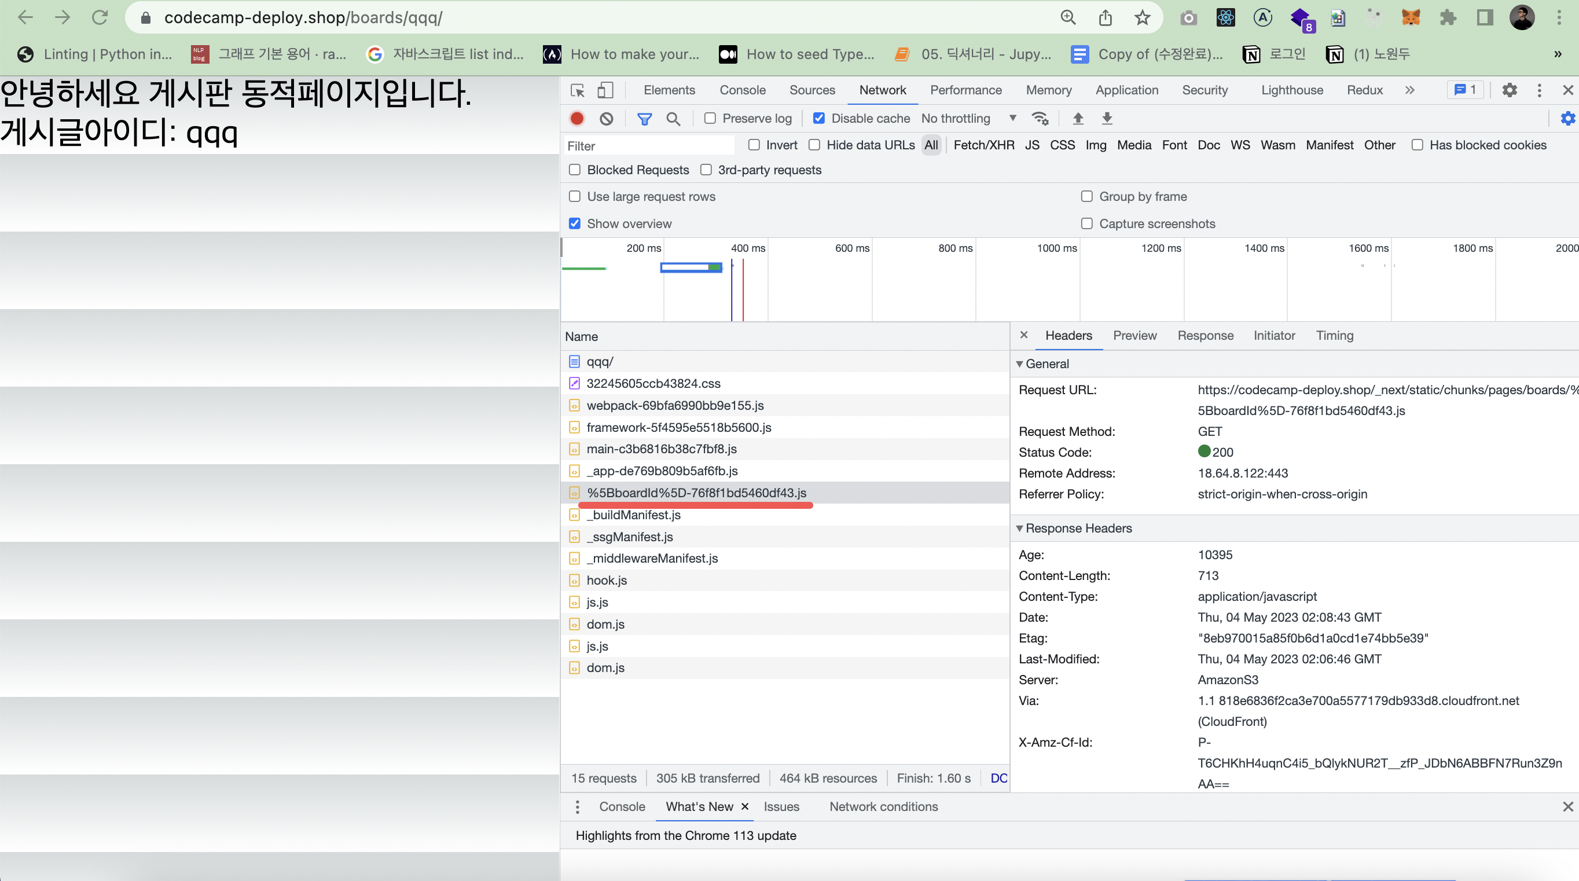Collapse the Response Headers section
The height and width of the screenshot is (881, 1579).
click(x=1019, y=528)
